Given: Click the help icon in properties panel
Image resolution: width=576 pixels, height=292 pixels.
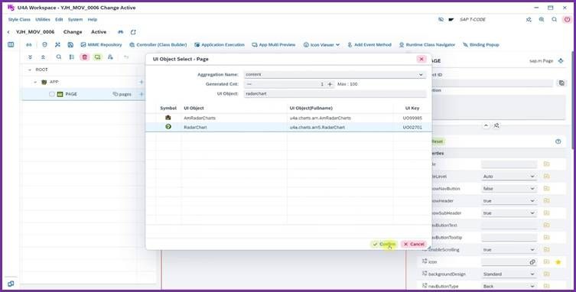Looking at the screenshot, I should tap(558, 141).
